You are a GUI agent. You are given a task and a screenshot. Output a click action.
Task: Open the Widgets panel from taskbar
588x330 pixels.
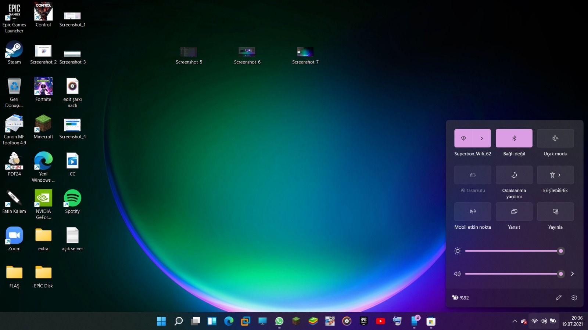pos(212,321)
